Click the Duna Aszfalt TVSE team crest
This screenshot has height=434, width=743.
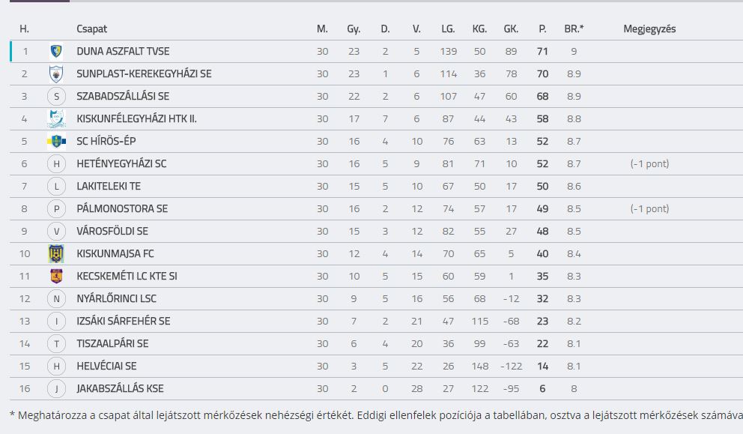(56, 51)
